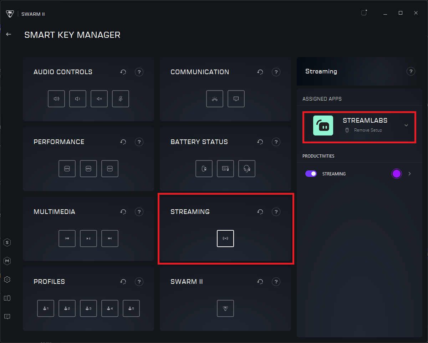Viewport: 428px width, 343px height.
Task: Click the Streamlabs app logo thumbnail
Action: (323, 126)
